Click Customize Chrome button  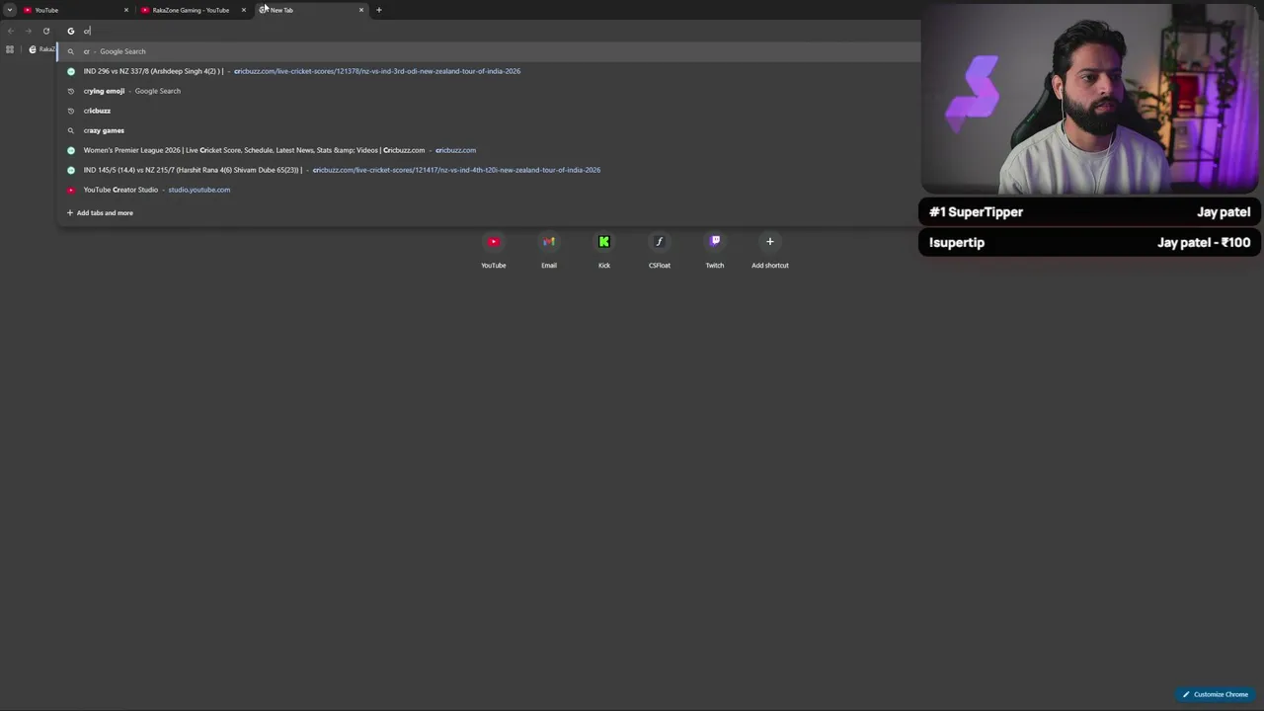[1216, 694]
